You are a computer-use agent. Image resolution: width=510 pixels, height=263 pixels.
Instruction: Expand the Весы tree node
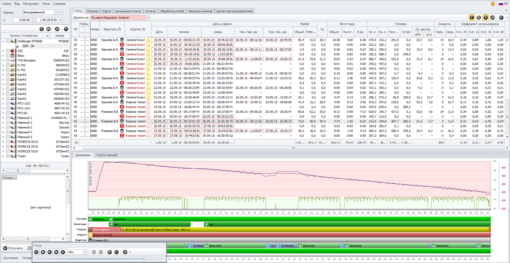tap(3, 55)
